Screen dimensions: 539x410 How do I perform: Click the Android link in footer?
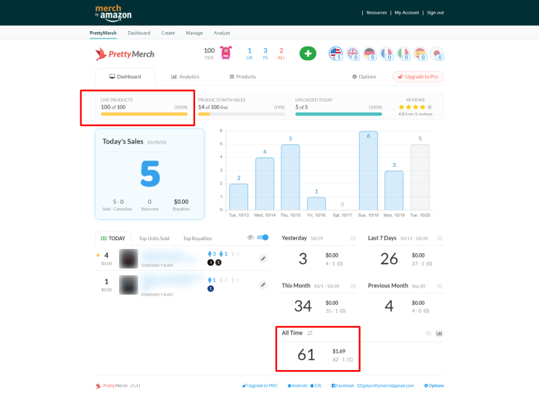[297, 385]
